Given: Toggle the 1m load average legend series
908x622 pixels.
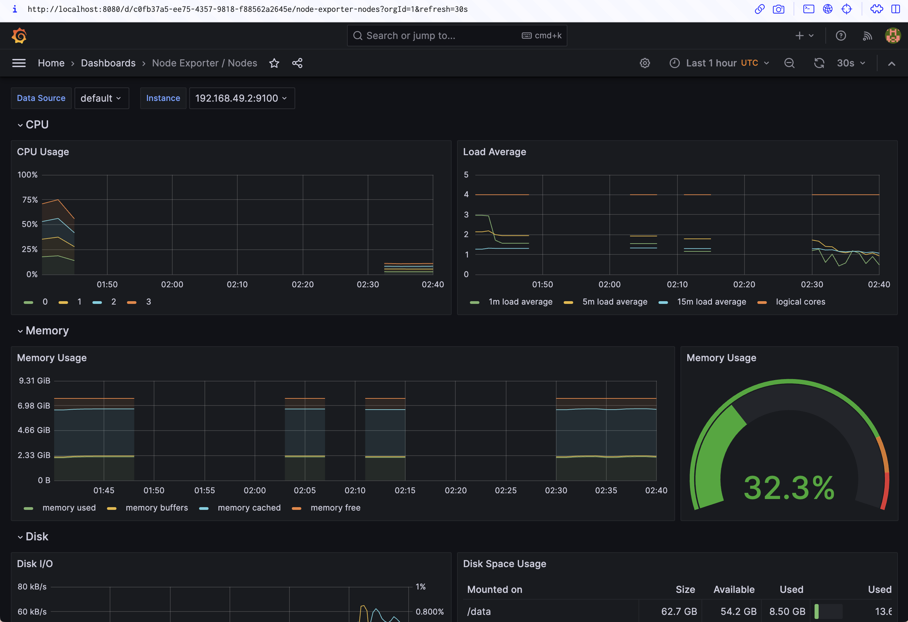Looking at the screenshot, I should pos(520,302).
